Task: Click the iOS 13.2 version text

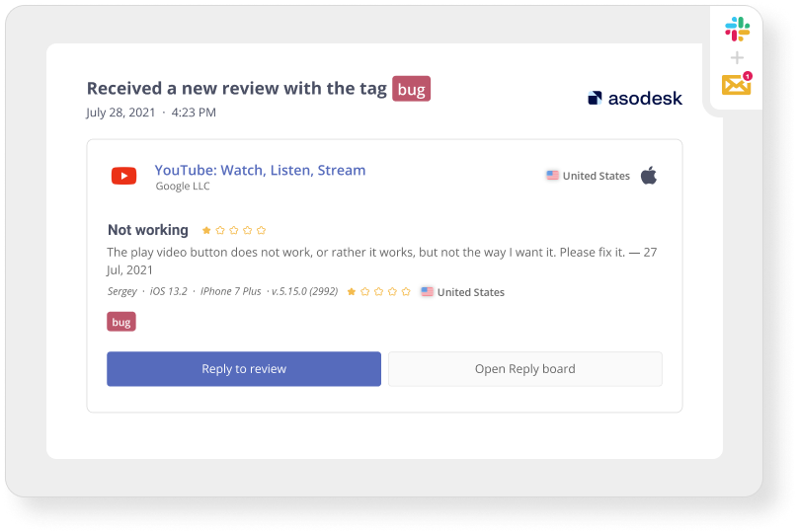Action: (x=169, y=291)
